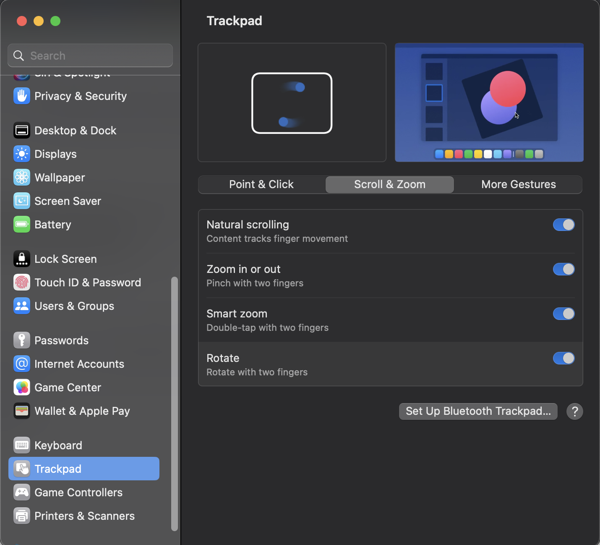Open the More Gestures tab

518,185
